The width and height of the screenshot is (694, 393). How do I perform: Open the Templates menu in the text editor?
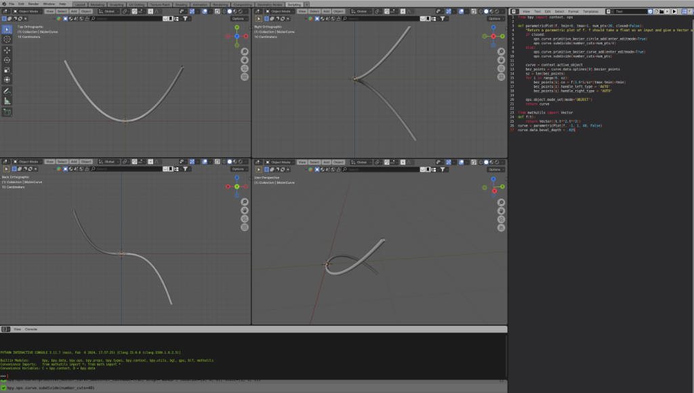point(590,12)
